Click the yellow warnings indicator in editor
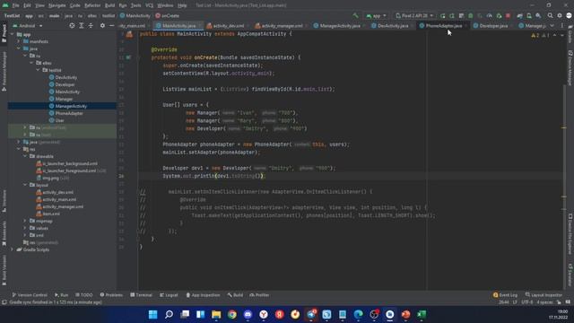 [x=535, y=35]
